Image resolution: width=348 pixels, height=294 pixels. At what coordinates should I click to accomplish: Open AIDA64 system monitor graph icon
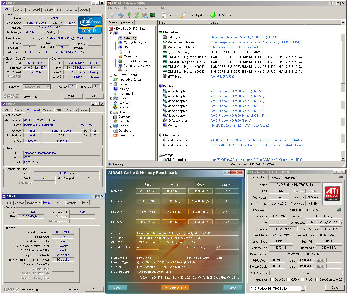point(153,15)
